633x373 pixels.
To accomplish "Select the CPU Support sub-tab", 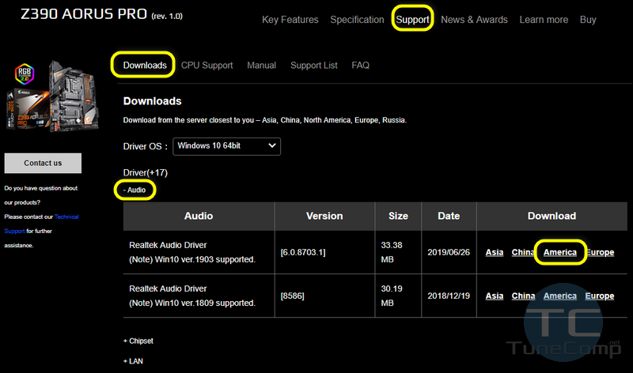I will point(207,66).
